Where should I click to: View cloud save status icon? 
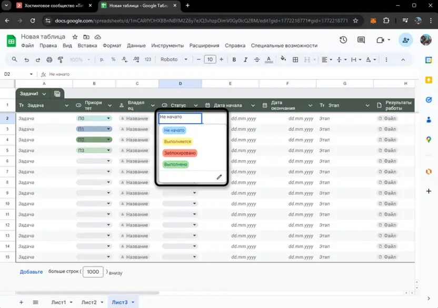(x=97, y=37)
